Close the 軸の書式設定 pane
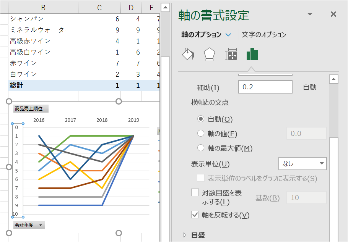This screenshot has width=348, height=242. pyautogui.click(x=333, y=14)
